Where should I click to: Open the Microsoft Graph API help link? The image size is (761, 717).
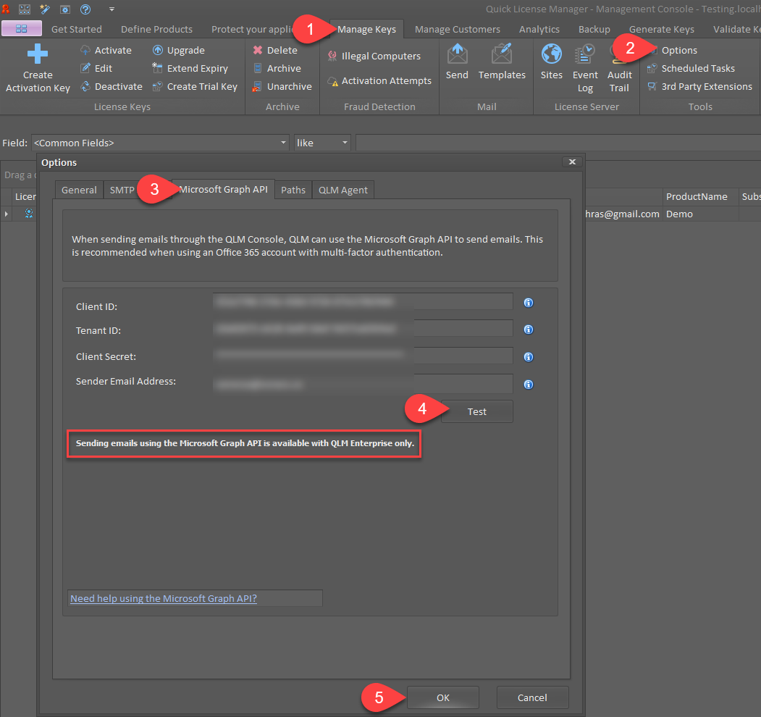[164, 598]
